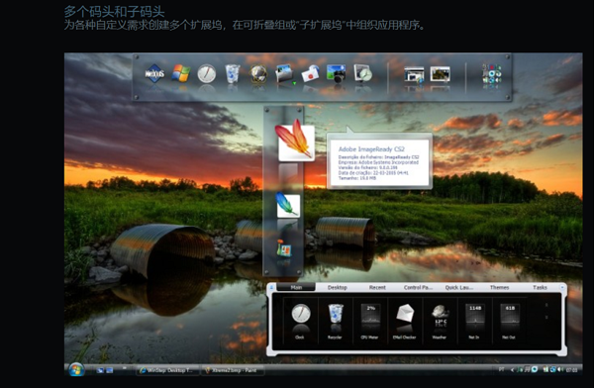Open the Windows flag icon in top dock
This screenshot has height=388, width=594.
click(181, 73)
